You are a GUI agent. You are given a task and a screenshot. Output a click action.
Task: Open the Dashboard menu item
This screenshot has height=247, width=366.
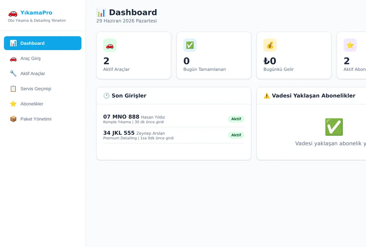click(43, 43)
